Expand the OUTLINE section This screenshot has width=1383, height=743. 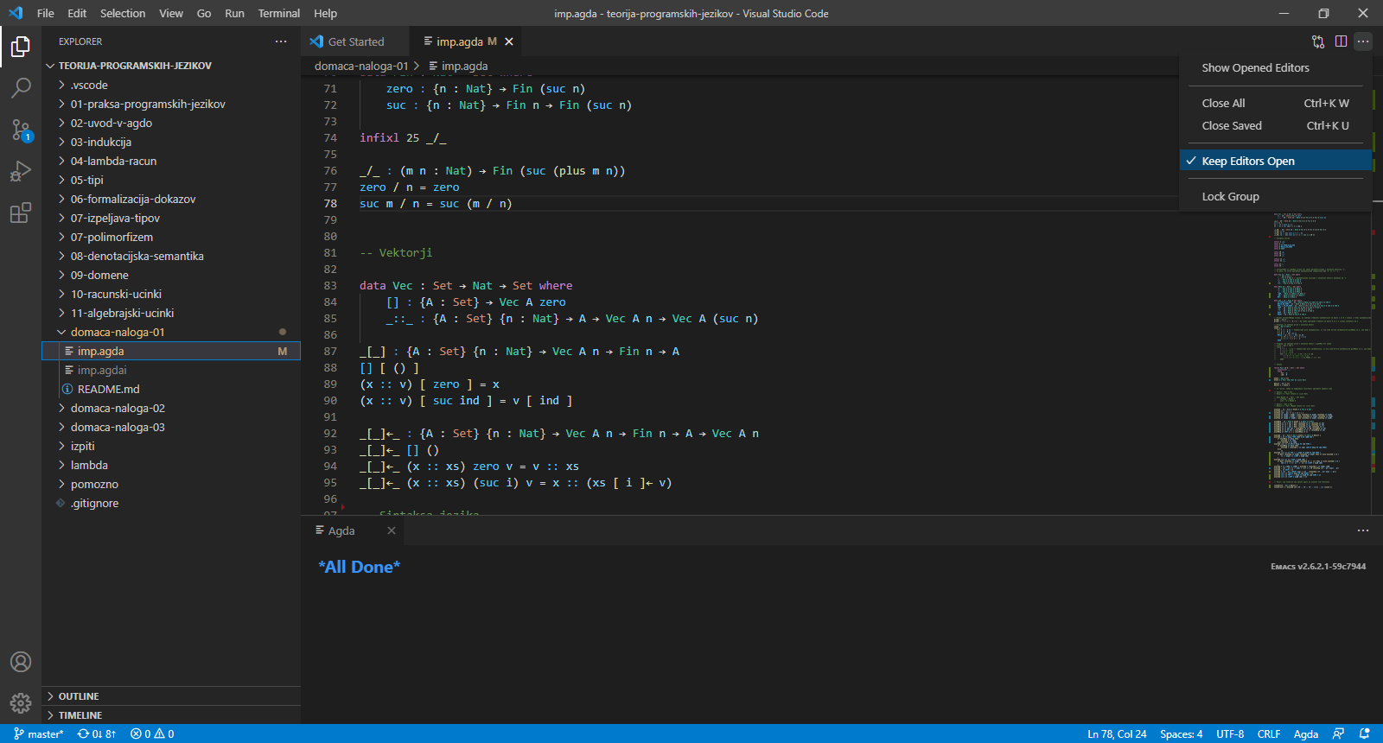(x=171, y=696)
